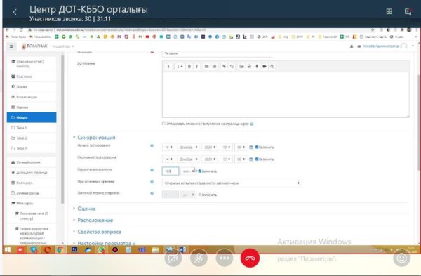Open the start-of-test year dropdown
This screenshot has height=276, width=421.
210,147
